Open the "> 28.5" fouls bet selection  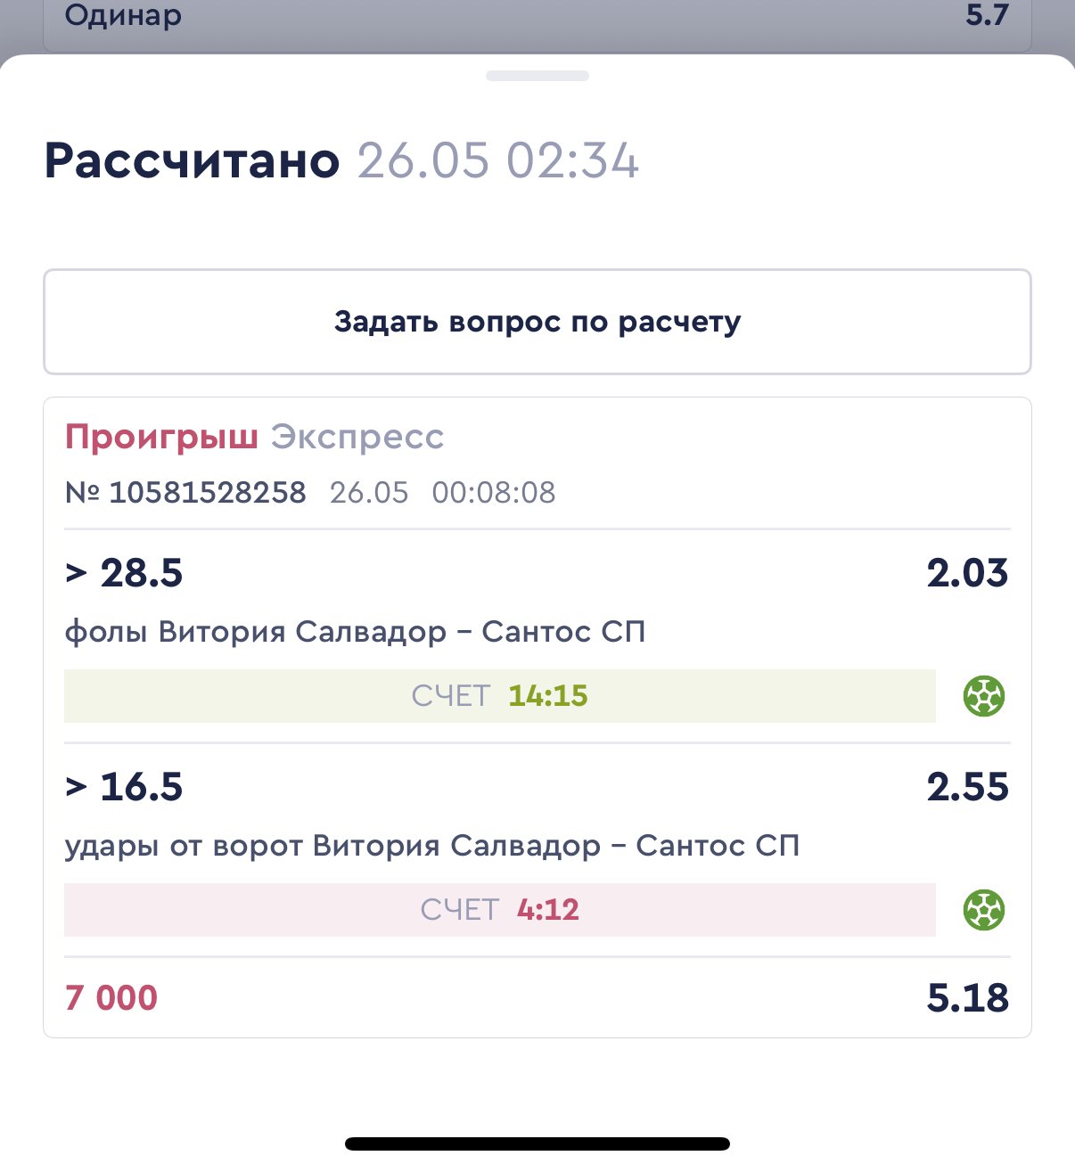click(x=124, y=573)
